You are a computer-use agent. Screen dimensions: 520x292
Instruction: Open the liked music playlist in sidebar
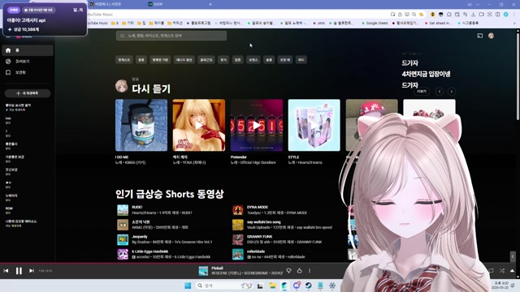(28, 107)
